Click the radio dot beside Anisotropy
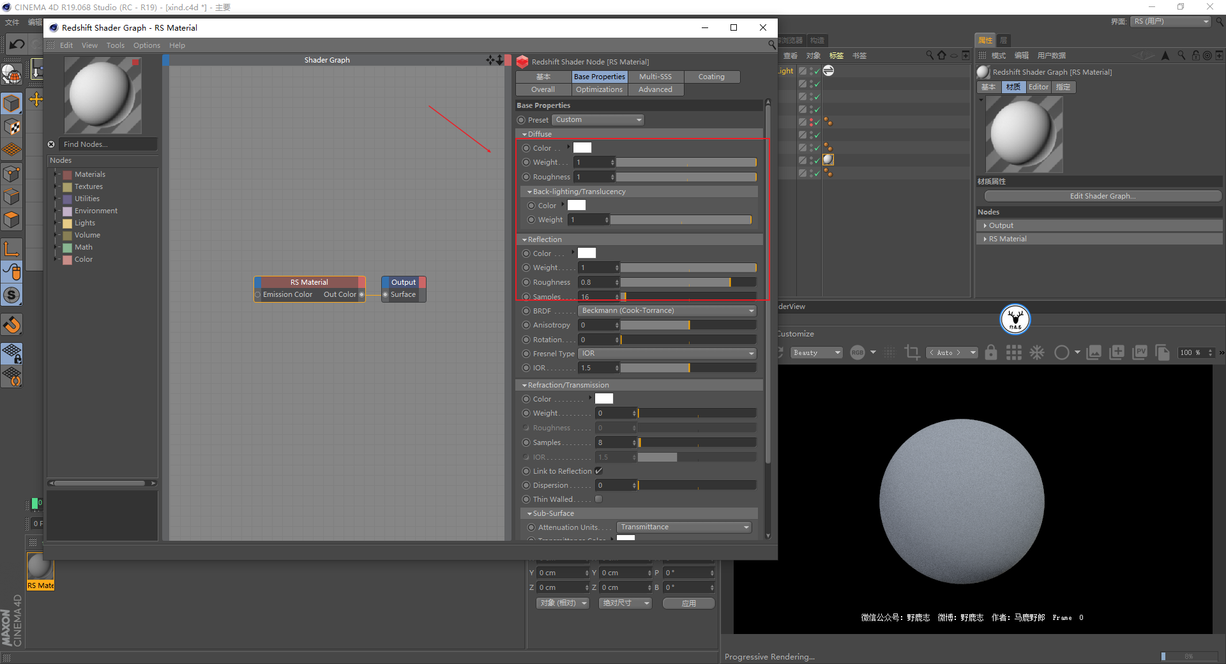Screen dimensions: 1226x664 tap(526, 325)
